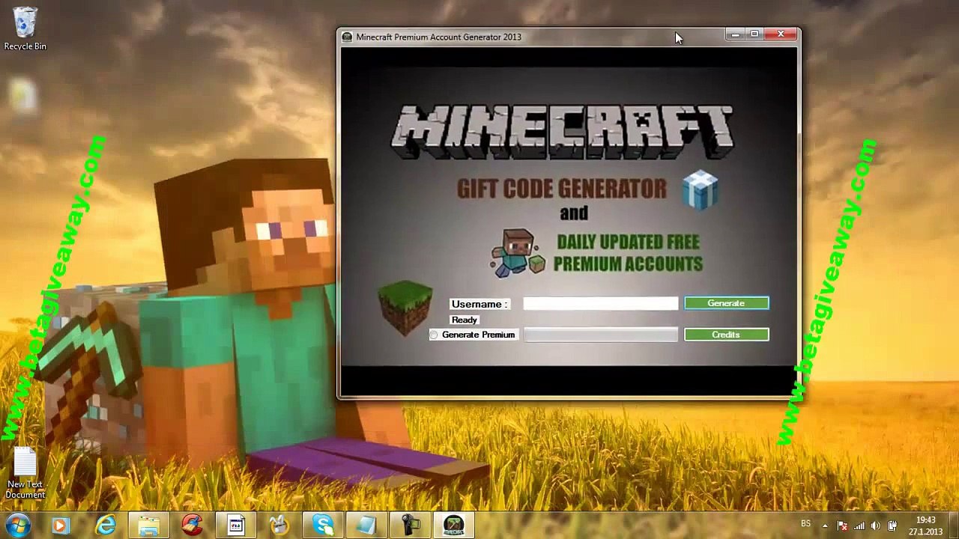The width and height of the screenshot is (959, 539).
Task: Launch CCleaner from the taskbar
Action: coord(193,526)
